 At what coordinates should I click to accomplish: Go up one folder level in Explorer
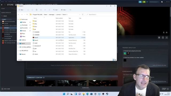pos(27,14)
